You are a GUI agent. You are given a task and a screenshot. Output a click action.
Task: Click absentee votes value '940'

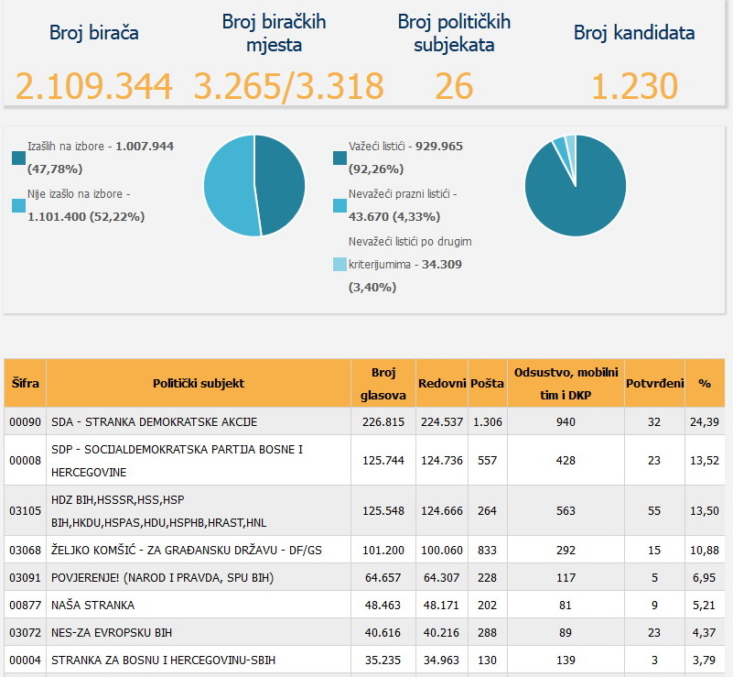(566, 422)
